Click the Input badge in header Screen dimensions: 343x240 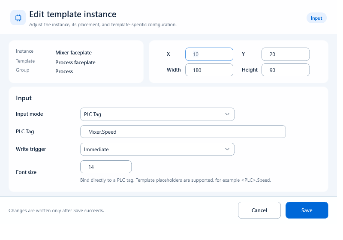(316, 18)
